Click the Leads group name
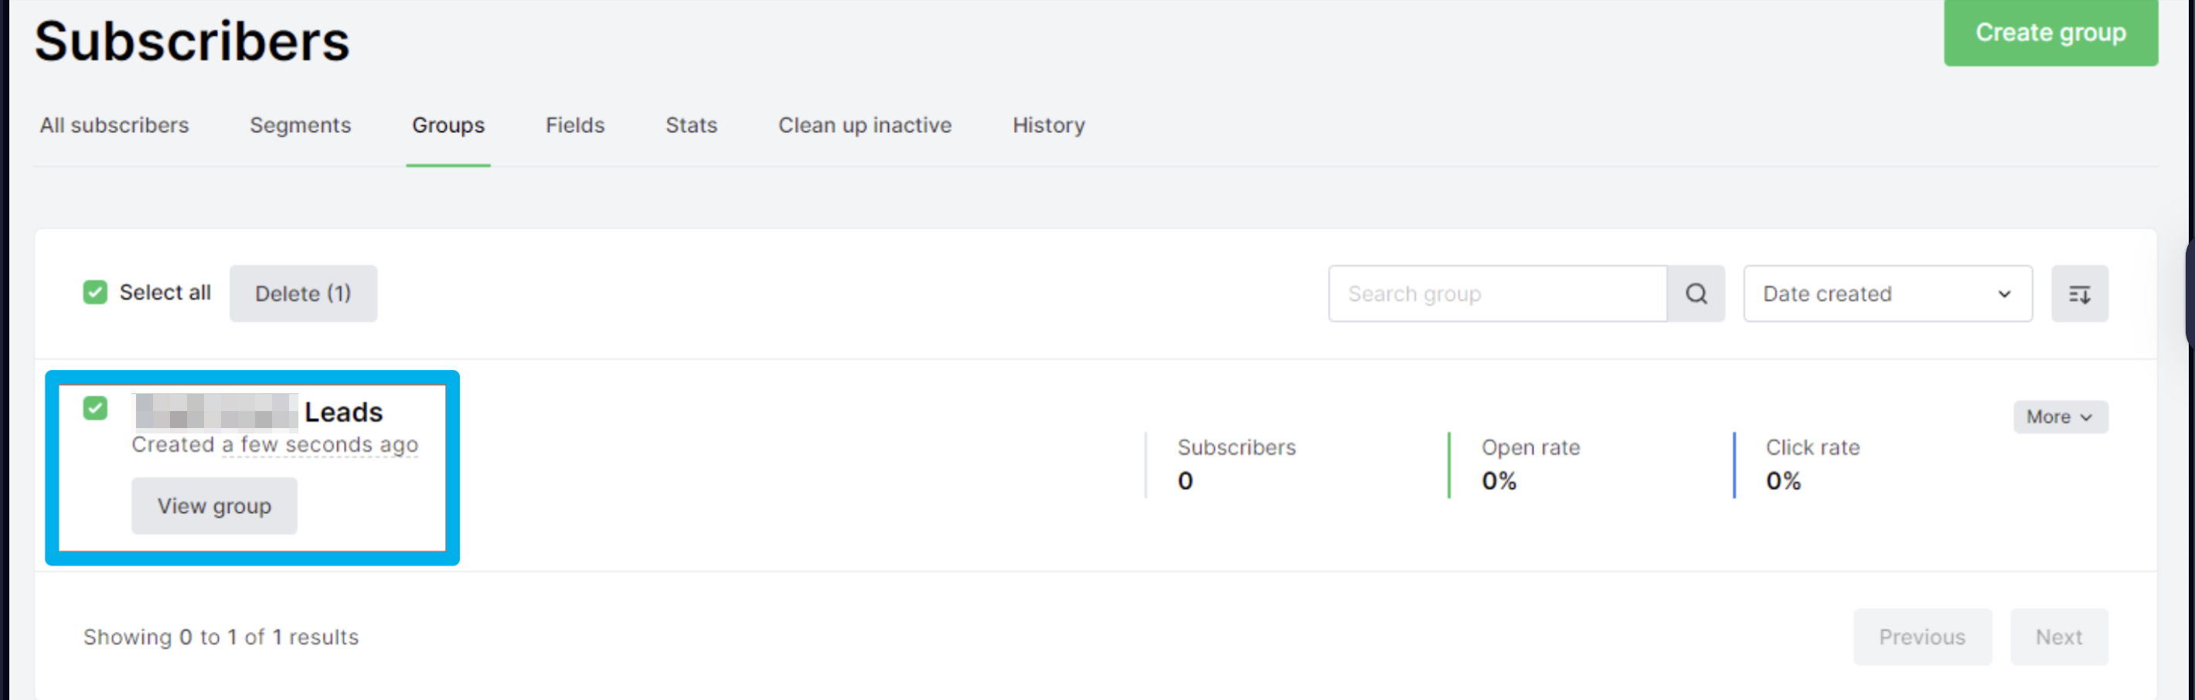Viewport: 2195px width, 700px height. click(x=343, y=412)
